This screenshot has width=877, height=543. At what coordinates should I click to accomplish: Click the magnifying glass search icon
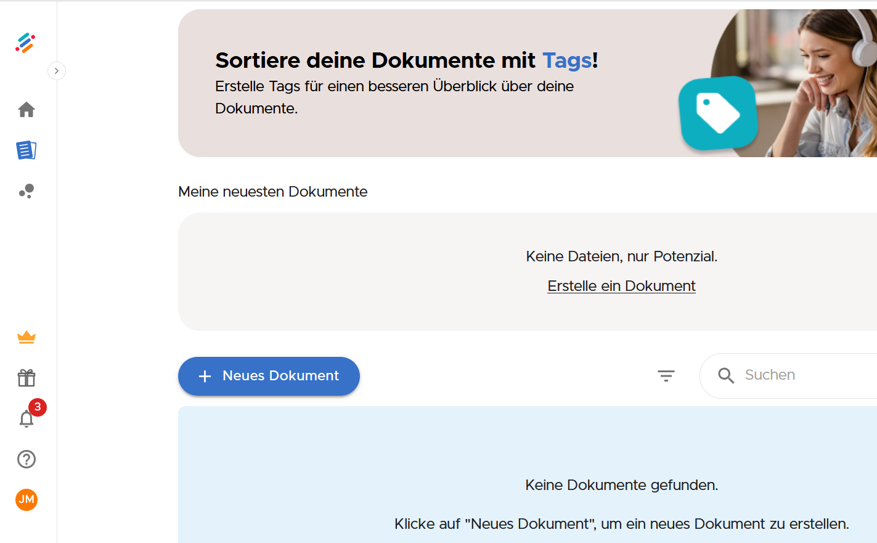tap(726, 375)
